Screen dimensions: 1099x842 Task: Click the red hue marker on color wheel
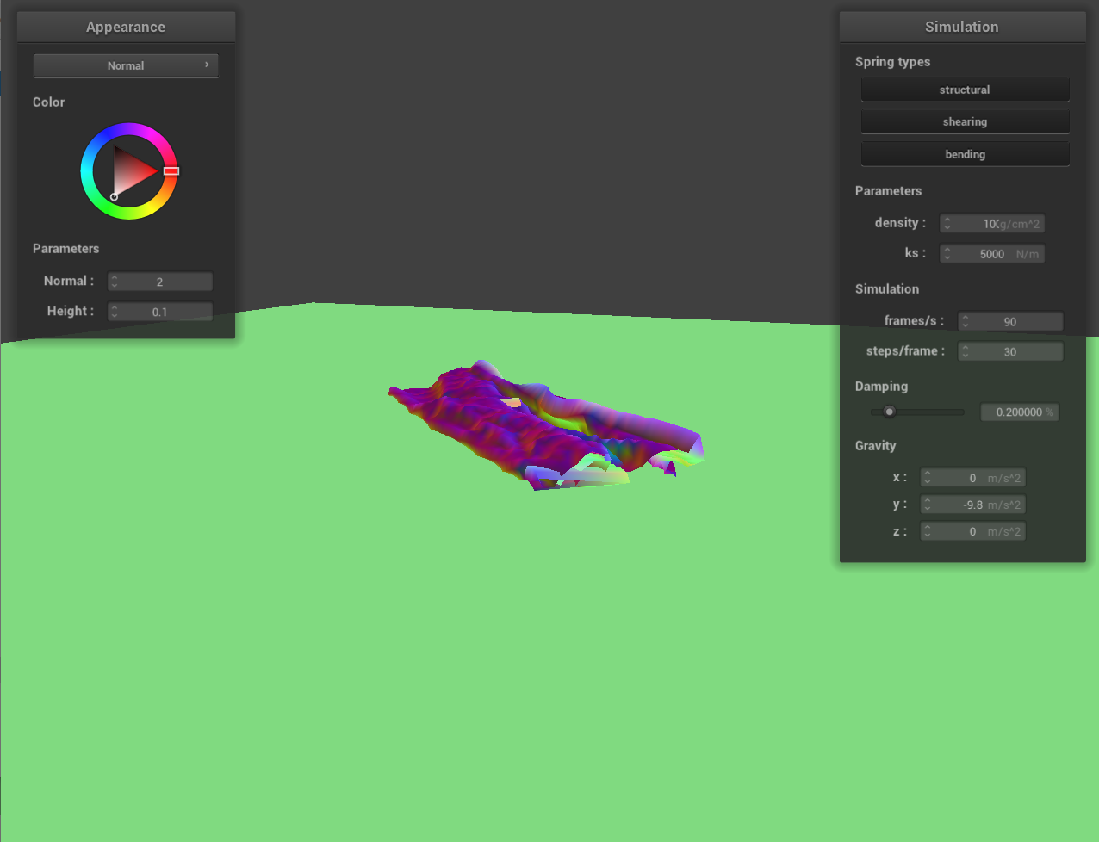pos(171,171)
